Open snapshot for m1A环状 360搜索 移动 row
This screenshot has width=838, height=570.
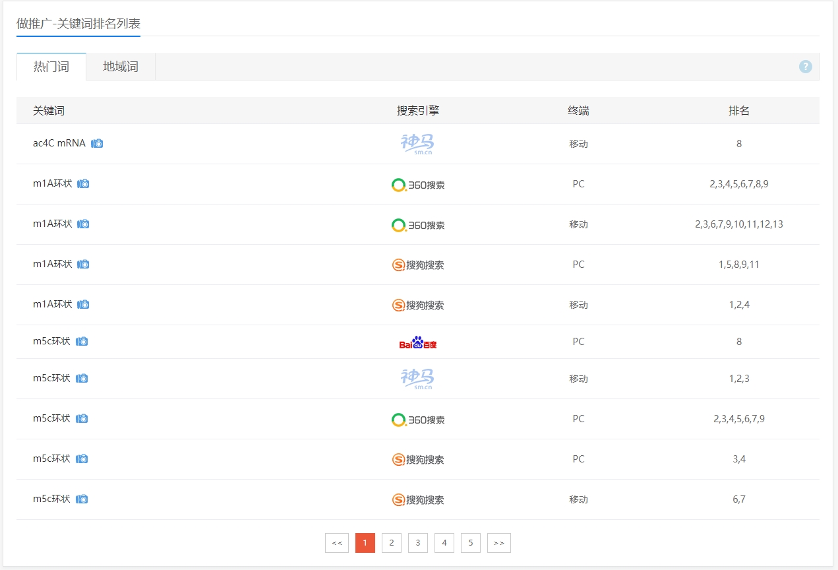[83, 224]
